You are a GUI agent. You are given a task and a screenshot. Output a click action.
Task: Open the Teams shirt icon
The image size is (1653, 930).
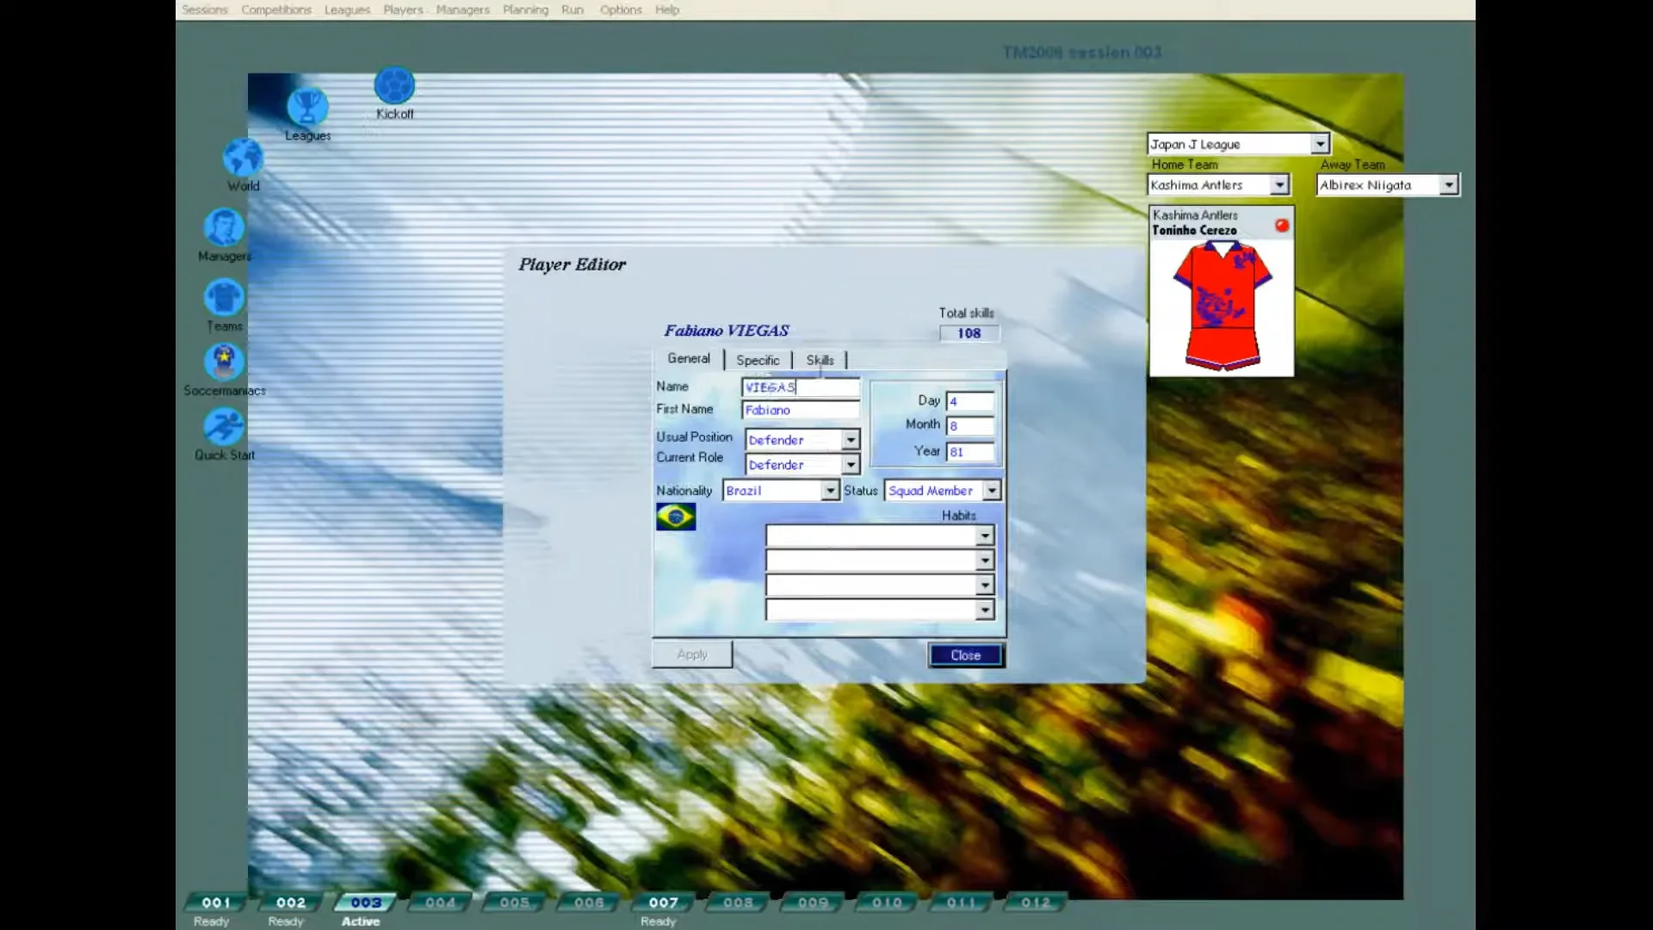click(224, 298)
